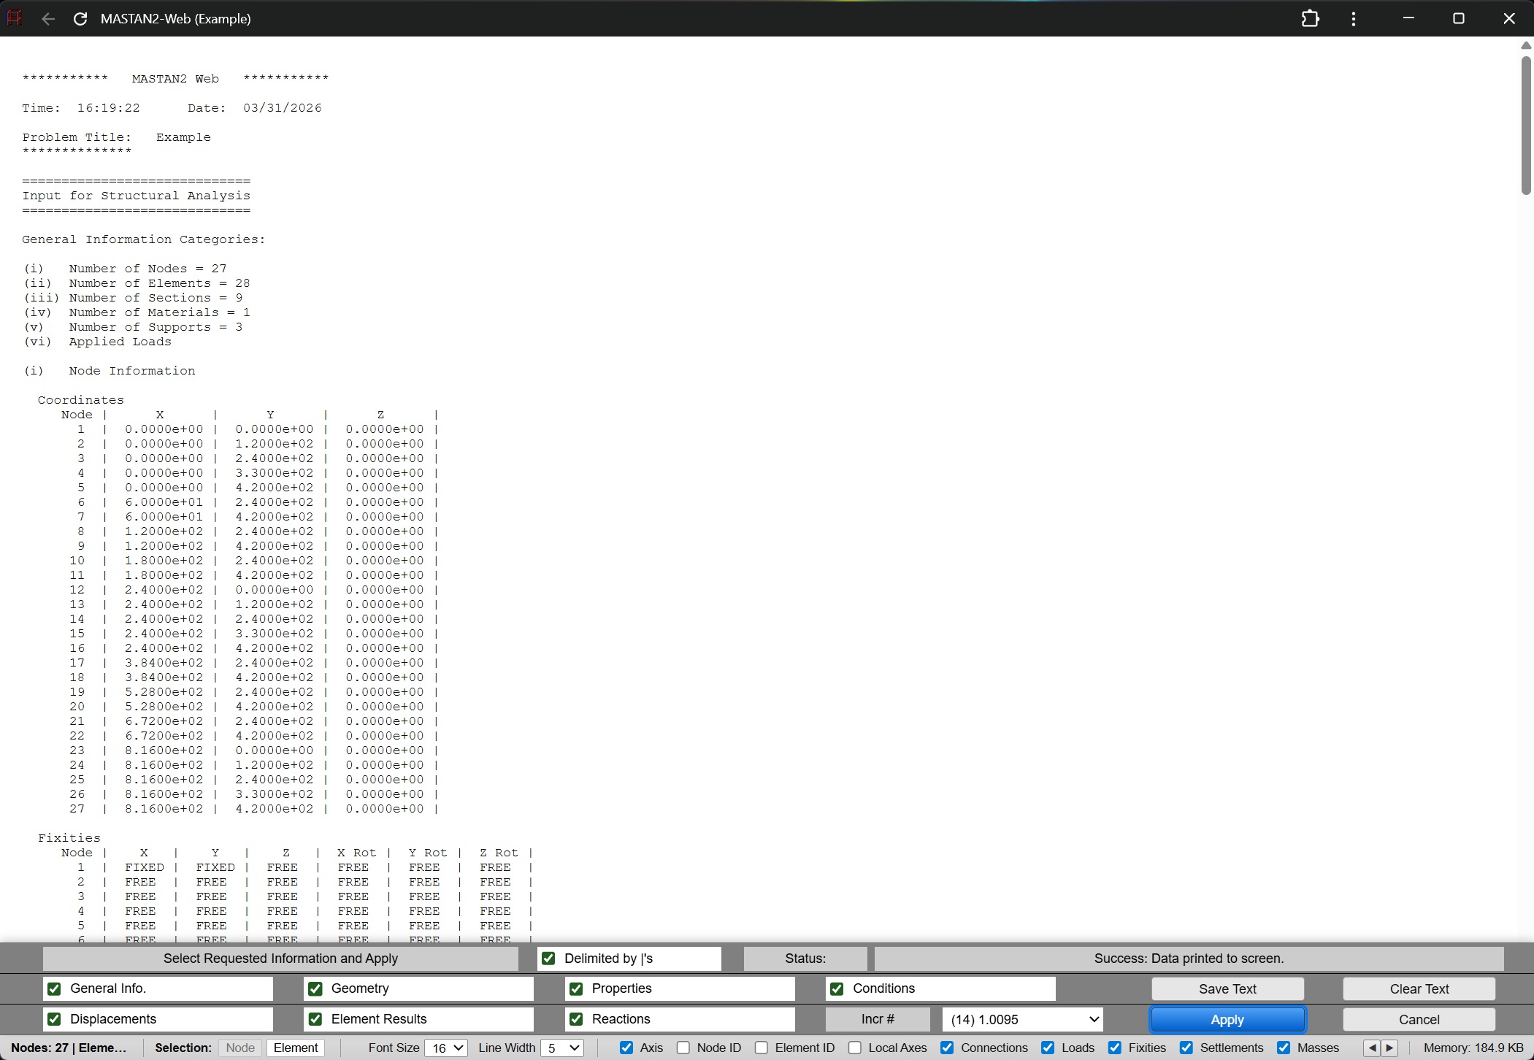Save the printed text with Save Text
Screen dimensions: 1534x1060
[1227, 988]
